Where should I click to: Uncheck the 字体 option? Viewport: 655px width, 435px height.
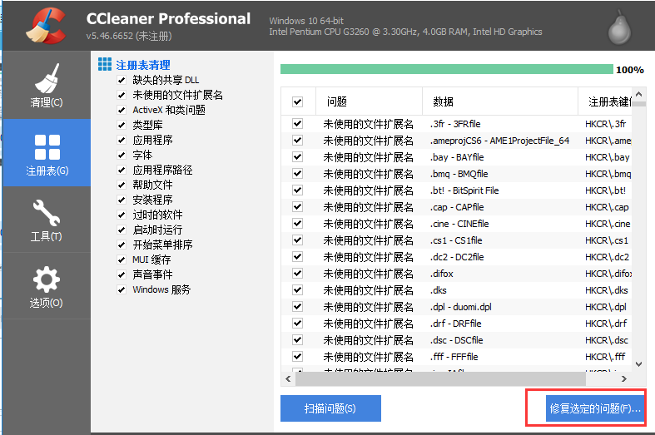pos(122,156)
